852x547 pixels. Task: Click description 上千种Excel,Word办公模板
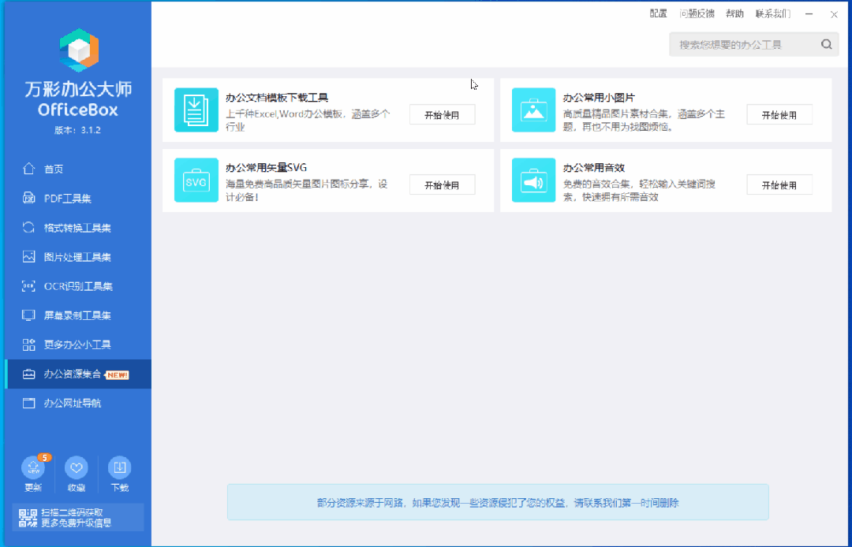(x=308, y=121)
